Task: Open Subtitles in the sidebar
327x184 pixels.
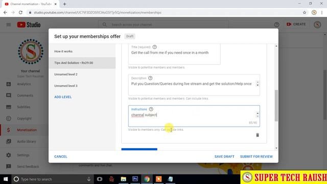Action: pos(24,107)
